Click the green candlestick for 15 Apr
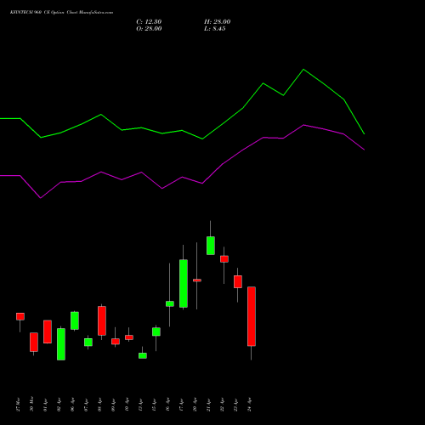Image resolution: width=425 pixels, height=425 pixels. (156, 331)
